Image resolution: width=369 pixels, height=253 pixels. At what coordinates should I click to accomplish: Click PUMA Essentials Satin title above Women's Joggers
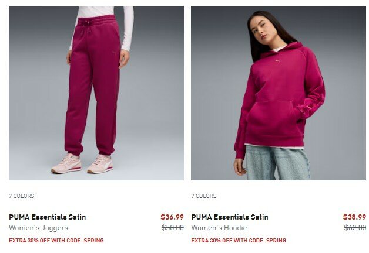tap(48, 217)
